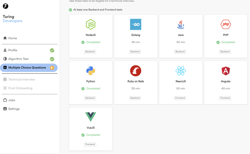Select the Angular shield icon
This screenshot has height=154, width=250.
point(225,71)
